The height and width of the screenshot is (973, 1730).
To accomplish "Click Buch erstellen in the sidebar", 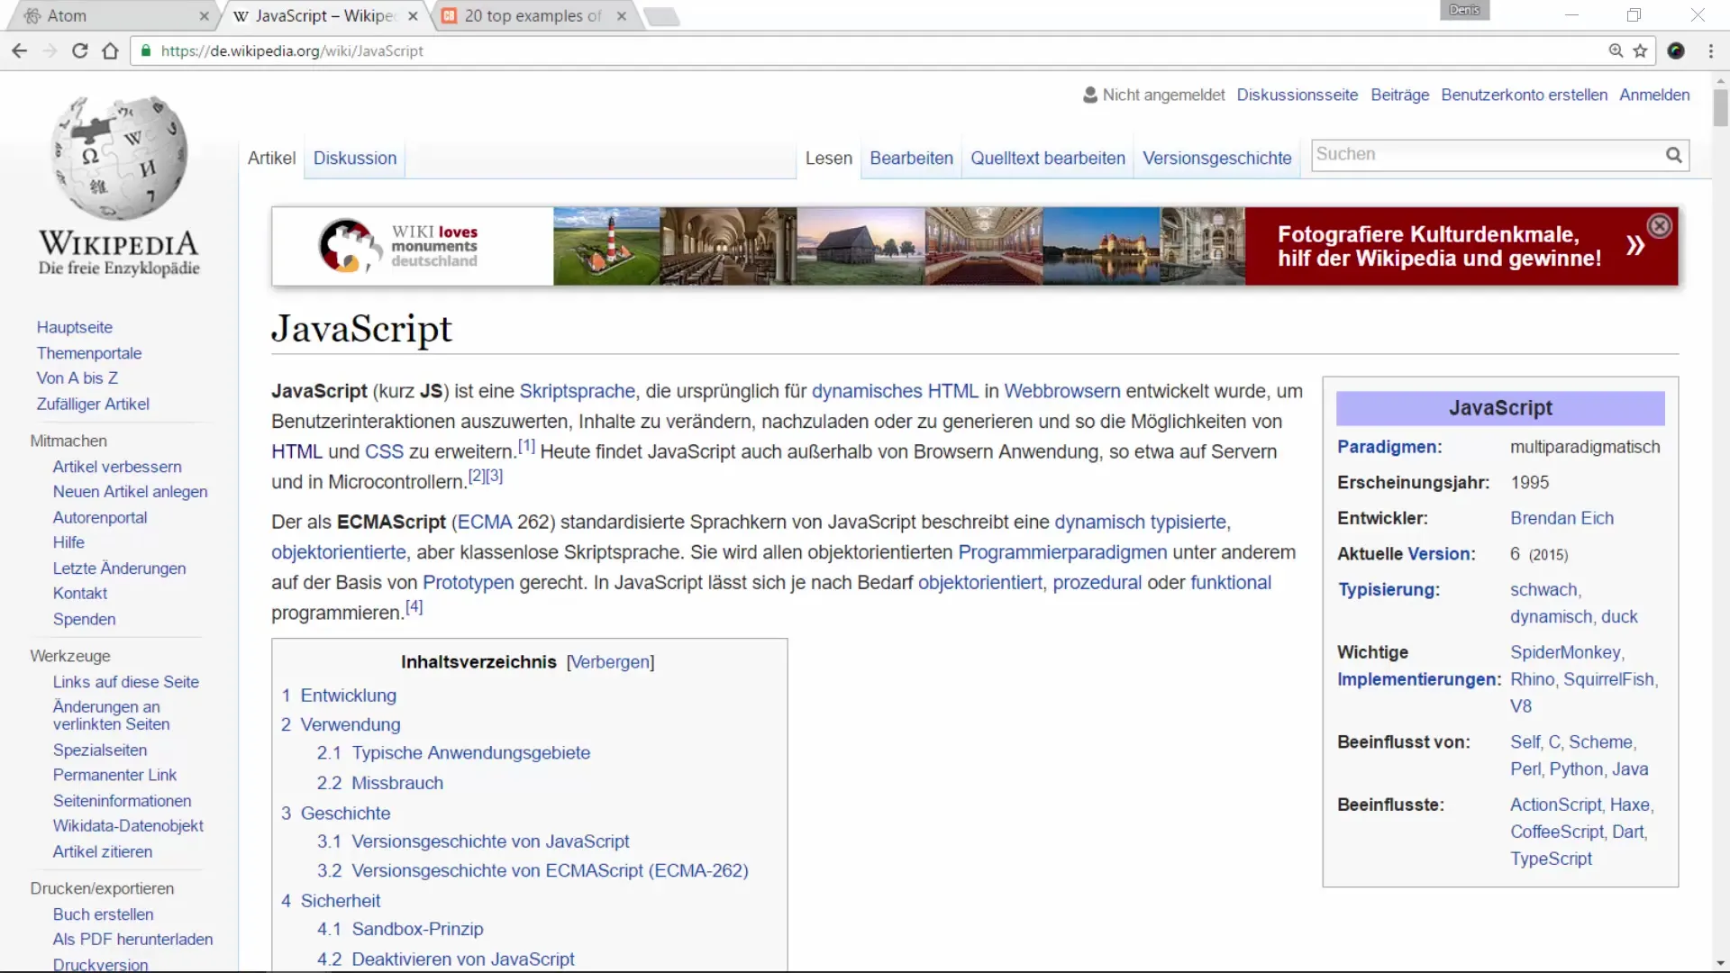I will pos(103,914).
